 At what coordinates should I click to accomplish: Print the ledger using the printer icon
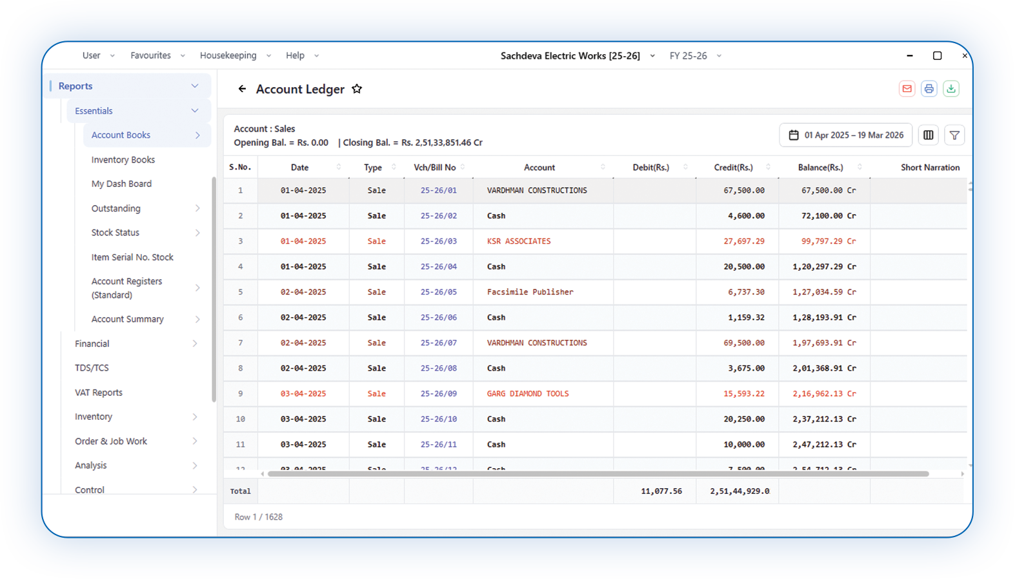pos(929,89)
